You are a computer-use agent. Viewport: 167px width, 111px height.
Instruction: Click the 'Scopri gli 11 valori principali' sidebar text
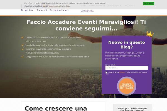pyautogui.click(x=132, y=109)
